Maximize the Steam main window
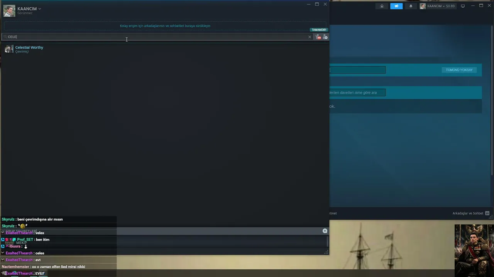The width and height of the screenshot is (494, 277). point(481,6)
